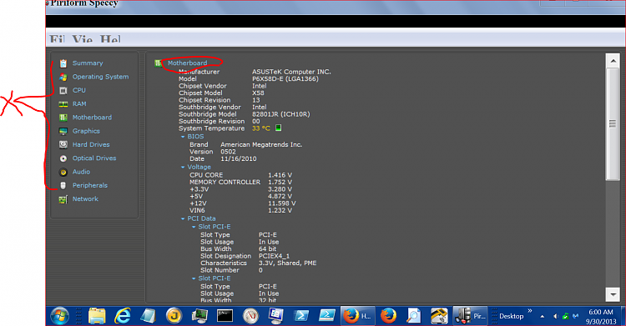Open the magnifier search document taskbar icon
The height and width of the screenshot is (326, 626).
click(414, 316)
